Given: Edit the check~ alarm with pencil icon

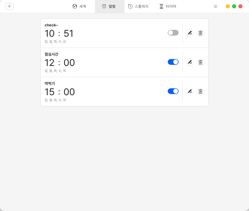Looking at the screenshot, I should click(x=189, y=33).
